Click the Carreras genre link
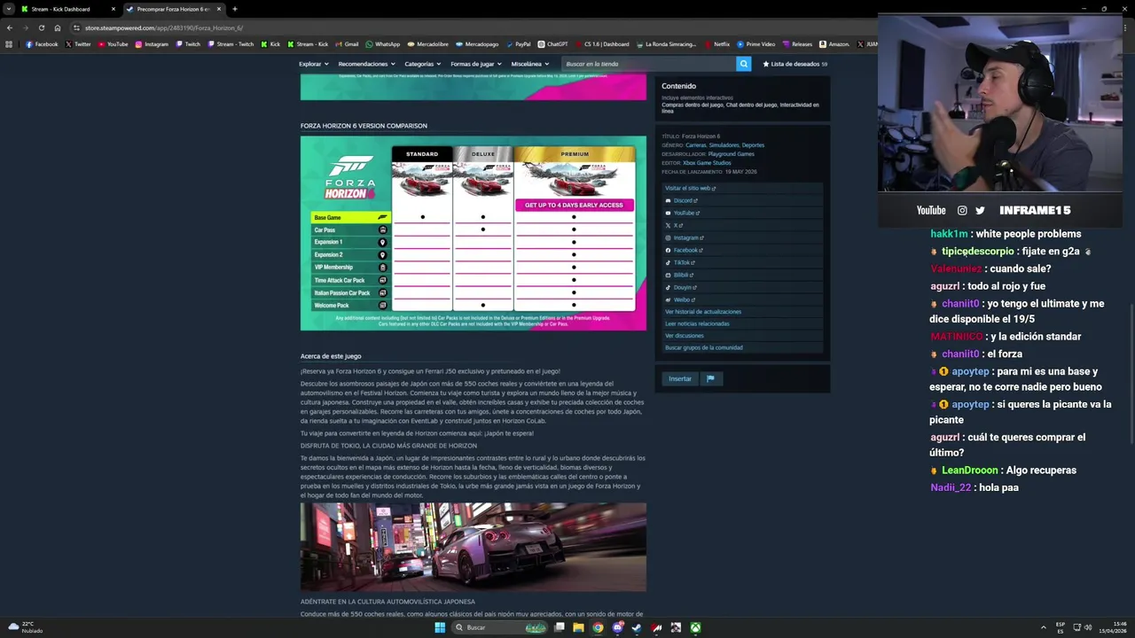1135x638 pixels. [x=695, y=145]
